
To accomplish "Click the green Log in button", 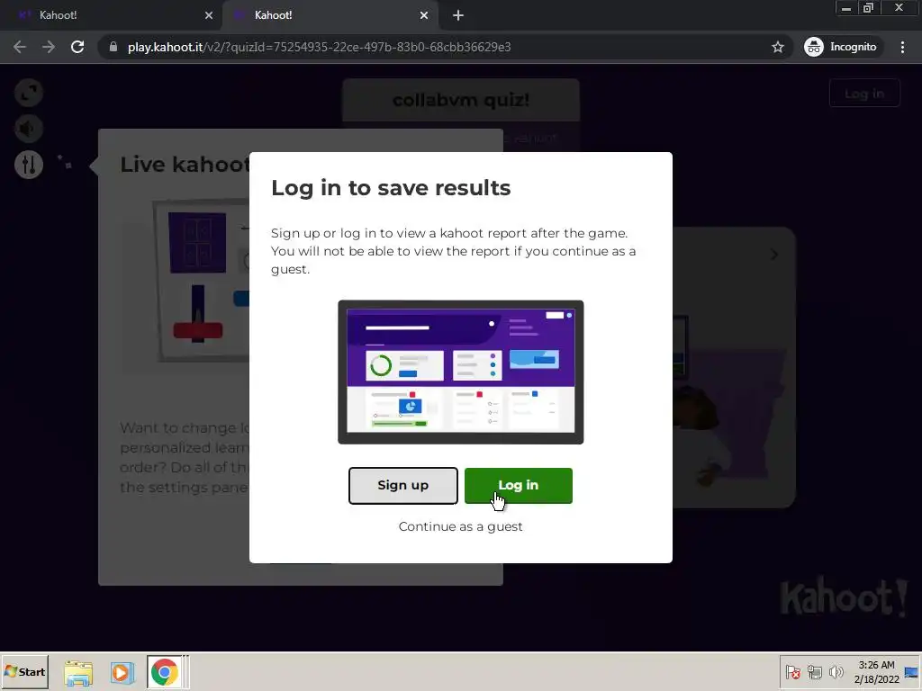I will (x=518, y=485).
